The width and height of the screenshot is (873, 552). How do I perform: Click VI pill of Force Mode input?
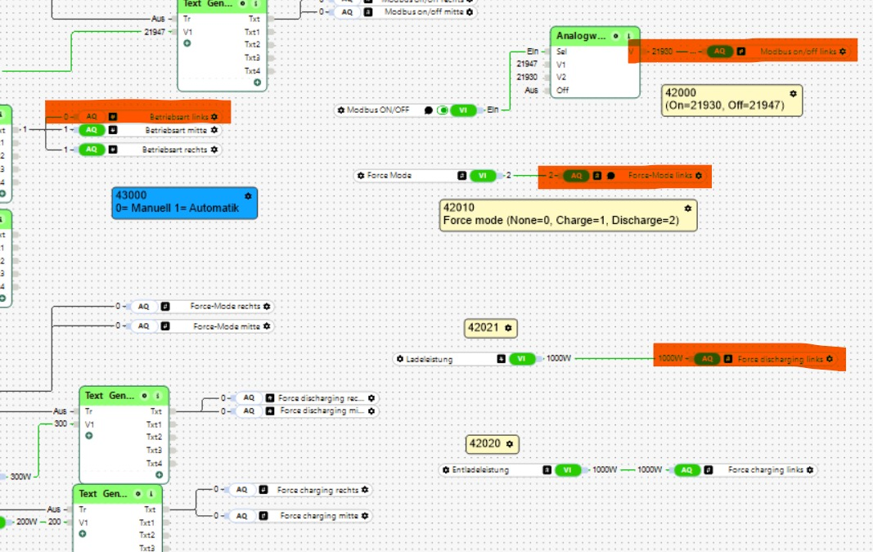(482, 175)
